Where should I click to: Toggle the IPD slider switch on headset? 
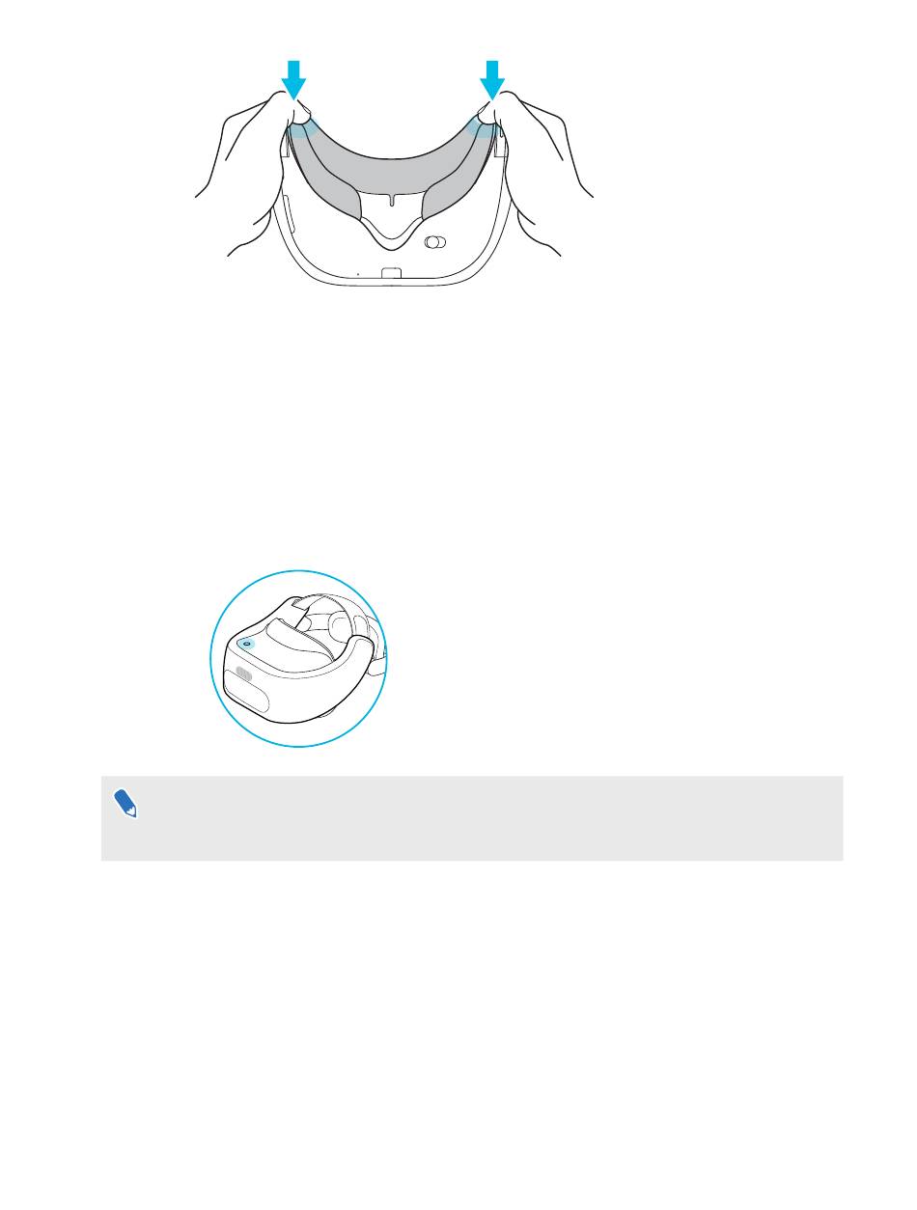pos(436,243)
